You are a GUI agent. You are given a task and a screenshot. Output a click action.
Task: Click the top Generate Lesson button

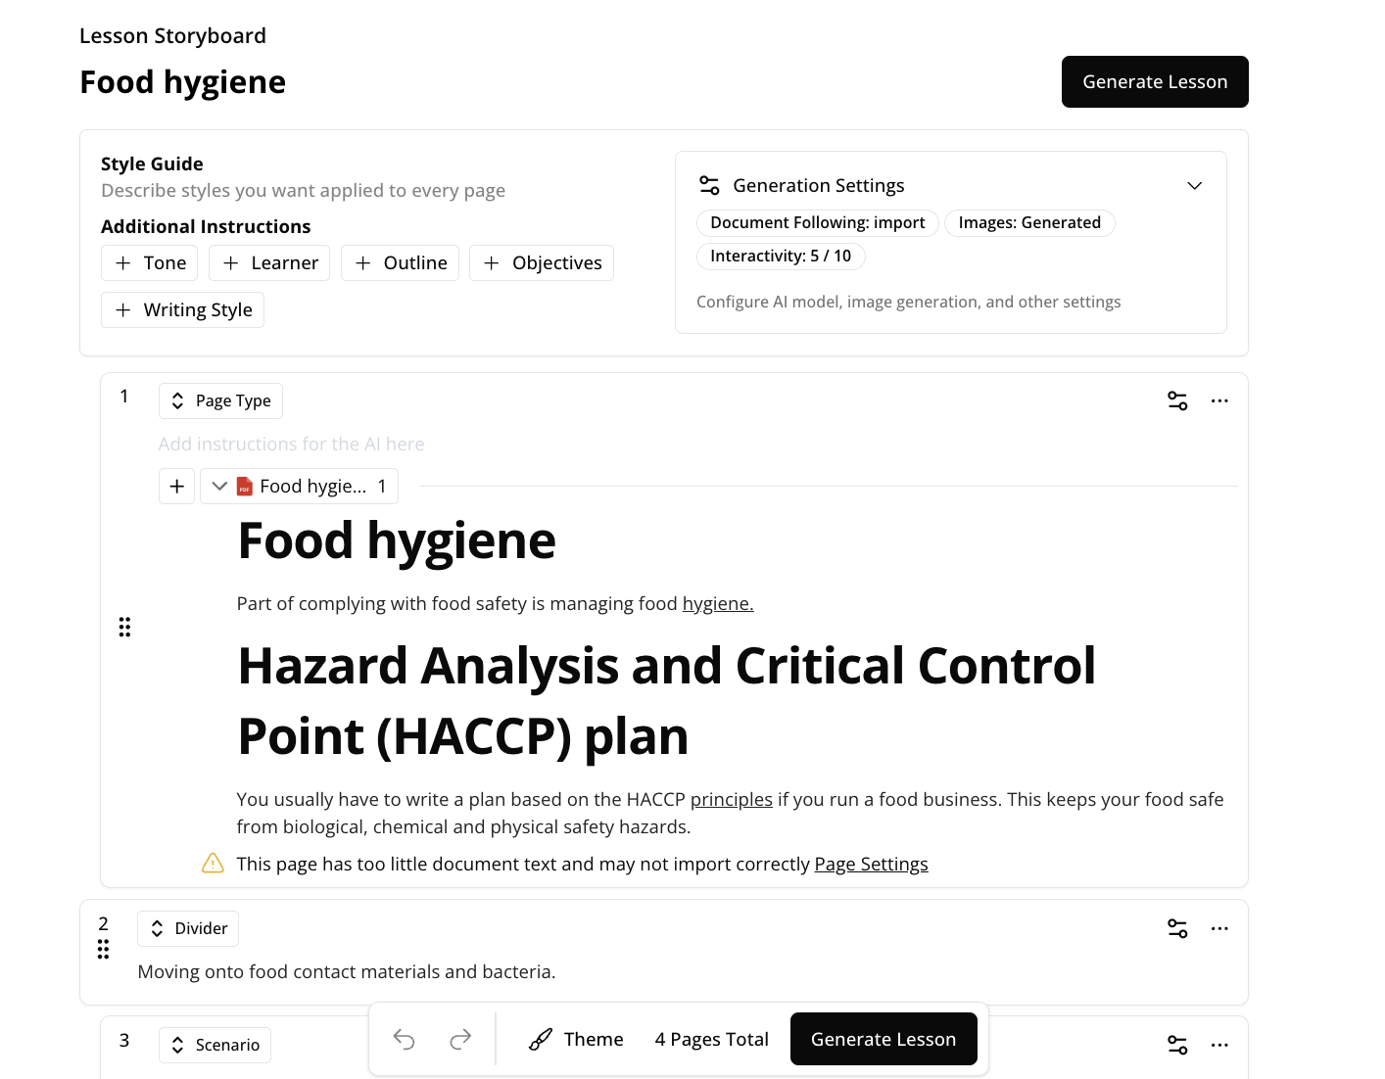(x=1154, y=81)
